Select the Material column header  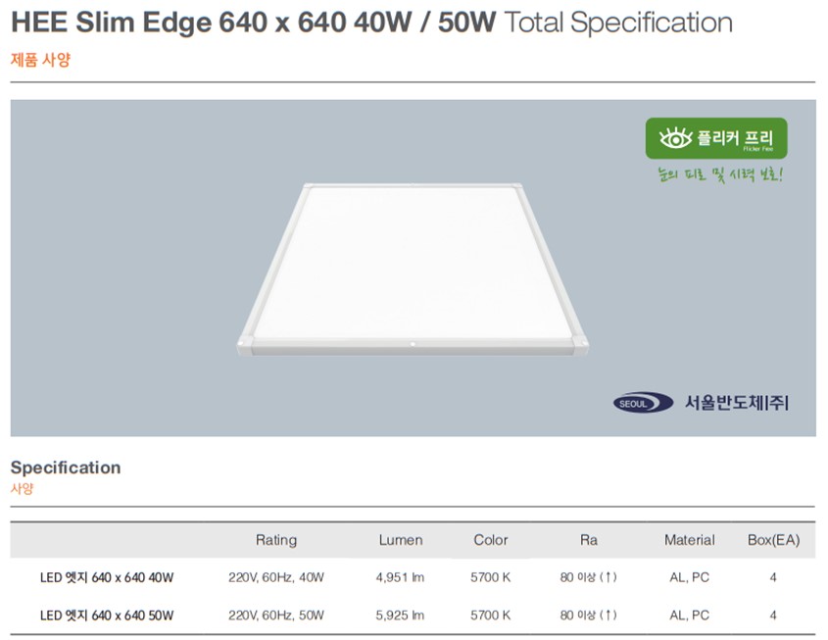[690, 540]
